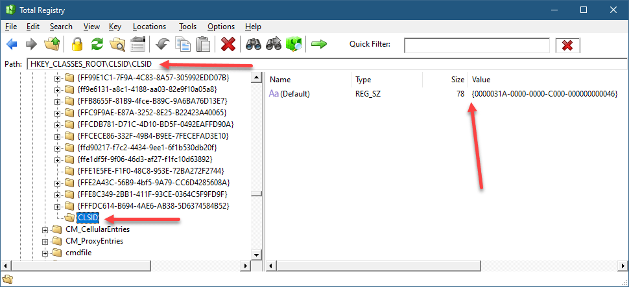The height and width of the screenshot is (287, 629).
Task: Clear quick filter with red X button
Action: 567,45
